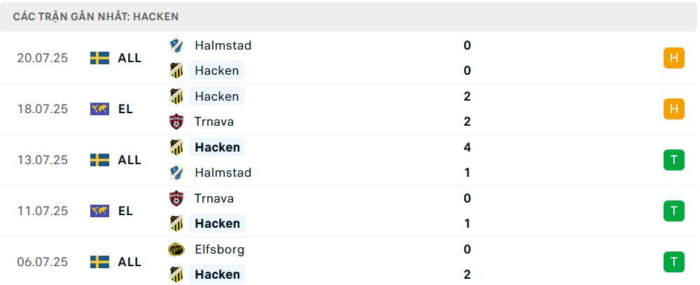
Task: Click the Halmstad crest in the 20.07.25 match
Action: (x=176, y=45)
